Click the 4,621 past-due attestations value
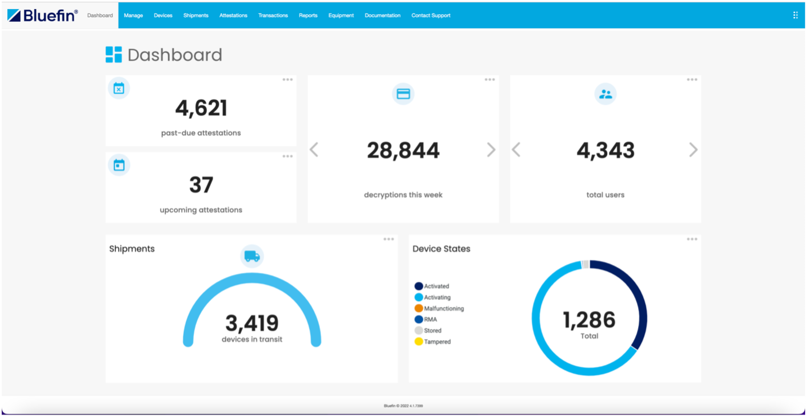 (x=201, y=108)
